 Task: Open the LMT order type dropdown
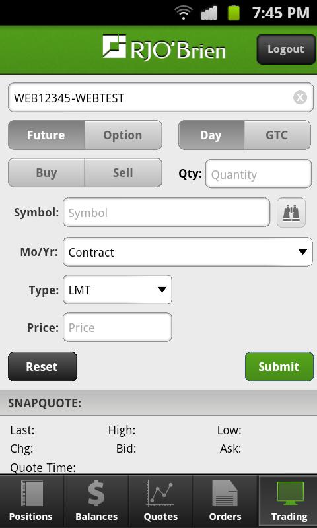pos(118,290)
